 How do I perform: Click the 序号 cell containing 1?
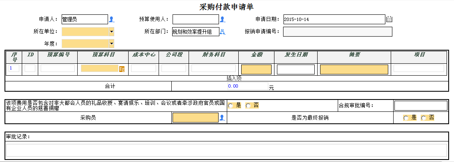click(14, 68)
